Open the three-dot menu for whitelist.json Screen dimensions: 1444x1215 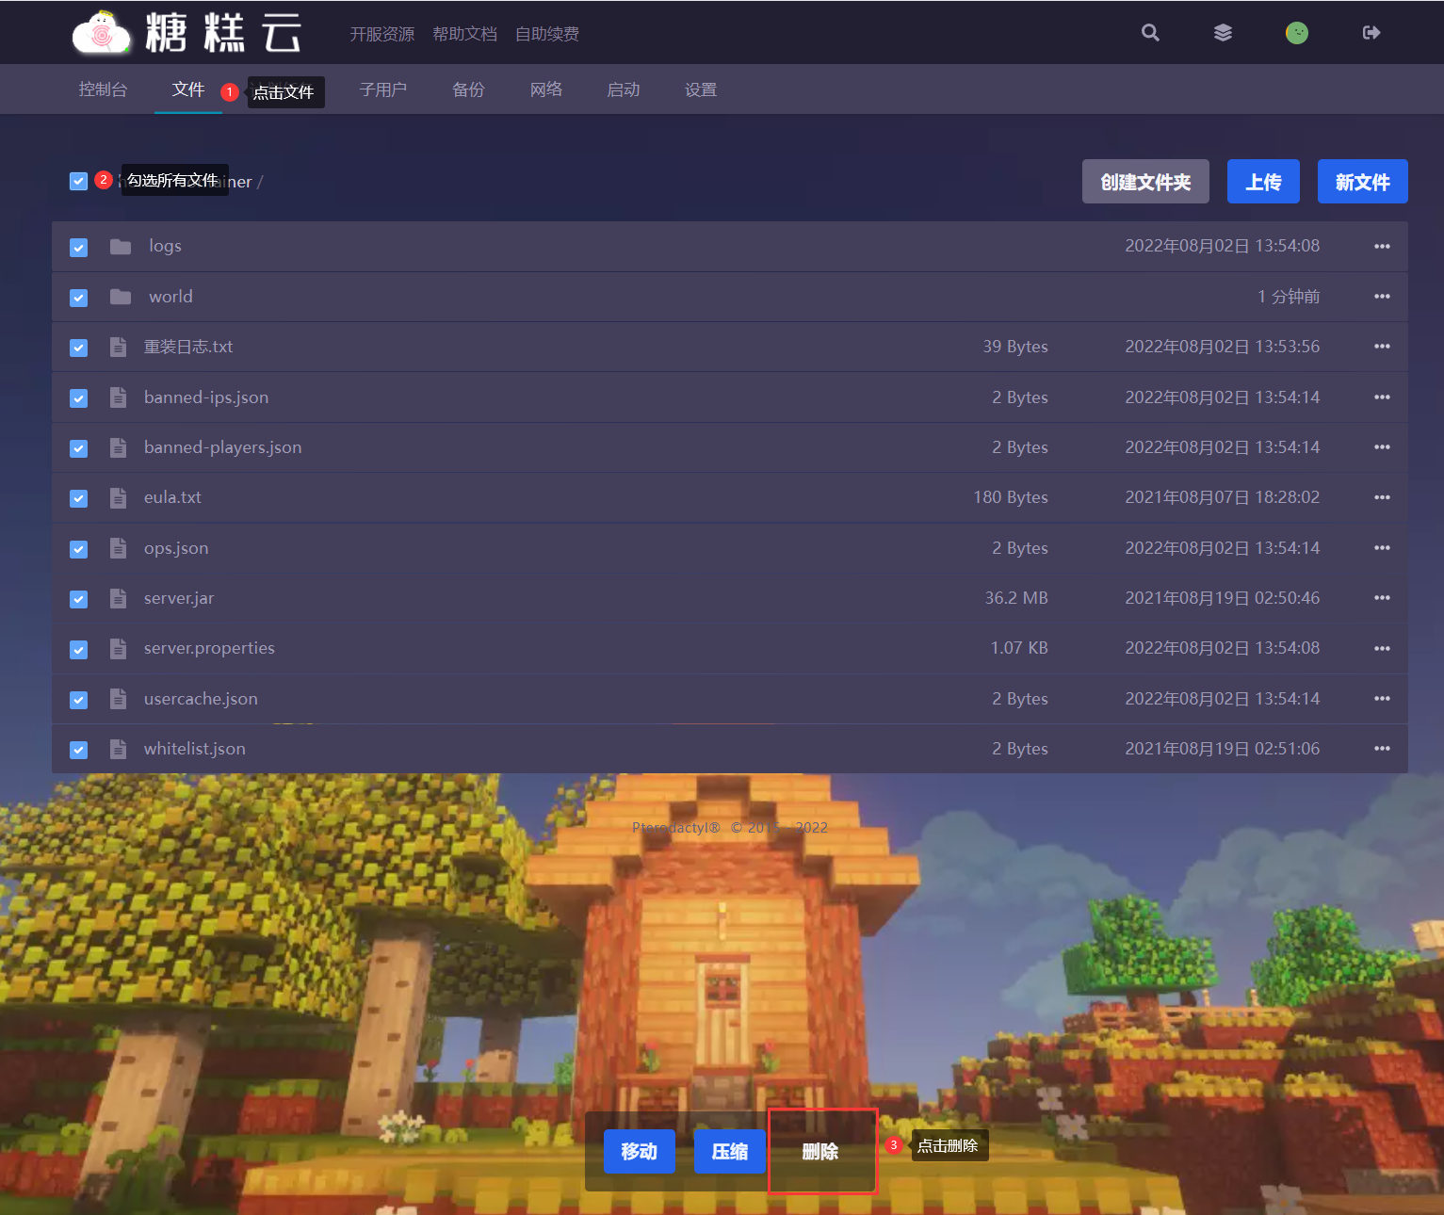tap(1382, 749)
